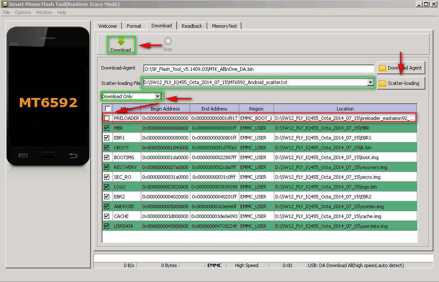Select the boot.img location cell
Viewport: 439px width, 282px height.
pos(345,157)
